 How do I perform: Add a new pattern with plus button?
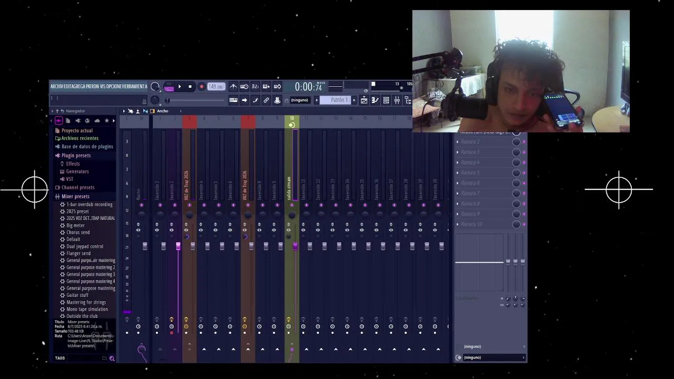pyautogui.click(x=354, y=100)
